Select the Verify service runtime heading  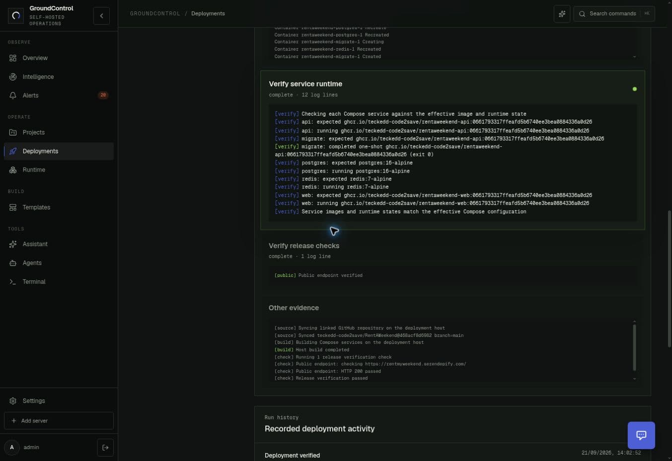click(x=305, y=84)
